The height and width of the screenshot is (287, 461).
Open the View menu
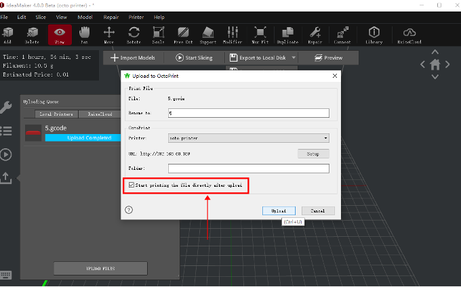[x=62, y=18]
